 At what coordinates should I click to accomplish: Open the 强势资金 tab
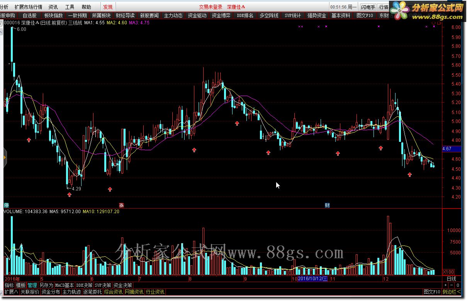coord(317,15)
